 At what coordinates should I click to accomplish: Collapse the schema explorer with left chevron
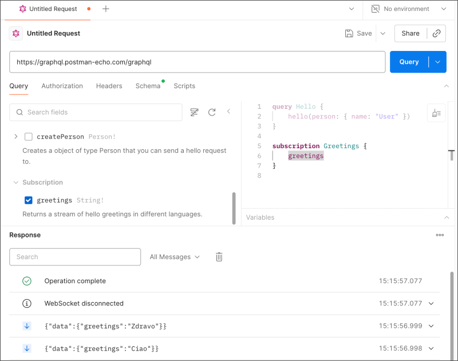(x=229, y=112)
